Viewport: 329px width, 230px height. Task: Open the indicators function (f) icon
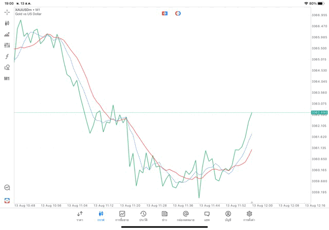7,57
